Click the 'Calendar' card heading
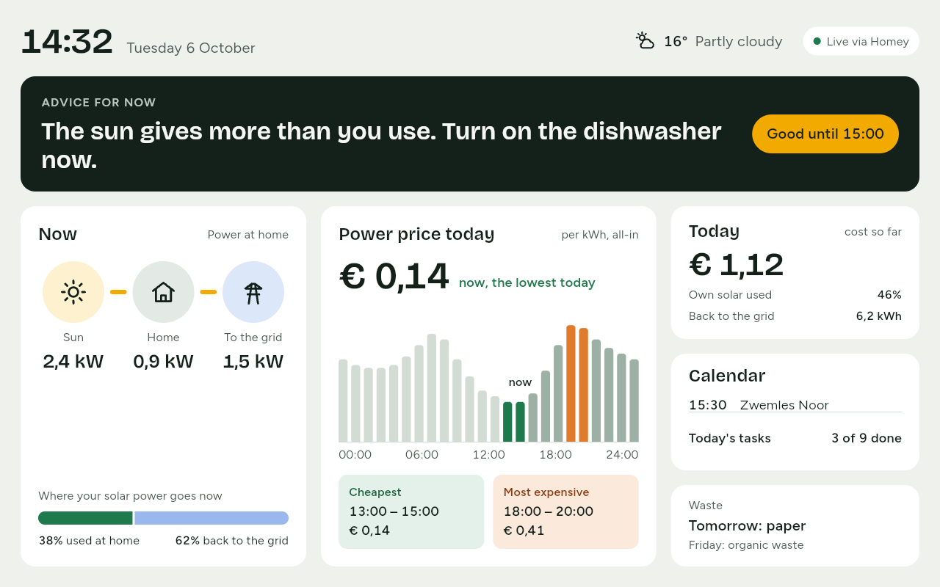Screen dimensions: 940x587 coord(727,376)
